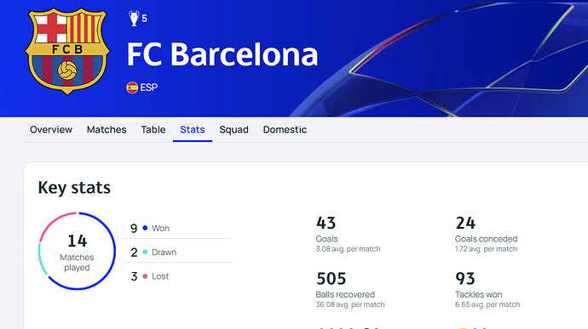Viewport: 588px width, 329px height.
Task: Select the 3 Lost row
Action: 177,276
